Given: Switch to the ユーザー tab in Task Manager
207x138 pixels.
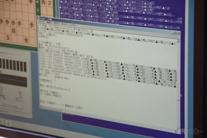Looking at the screenshot, I should click(x=11, y=54).
